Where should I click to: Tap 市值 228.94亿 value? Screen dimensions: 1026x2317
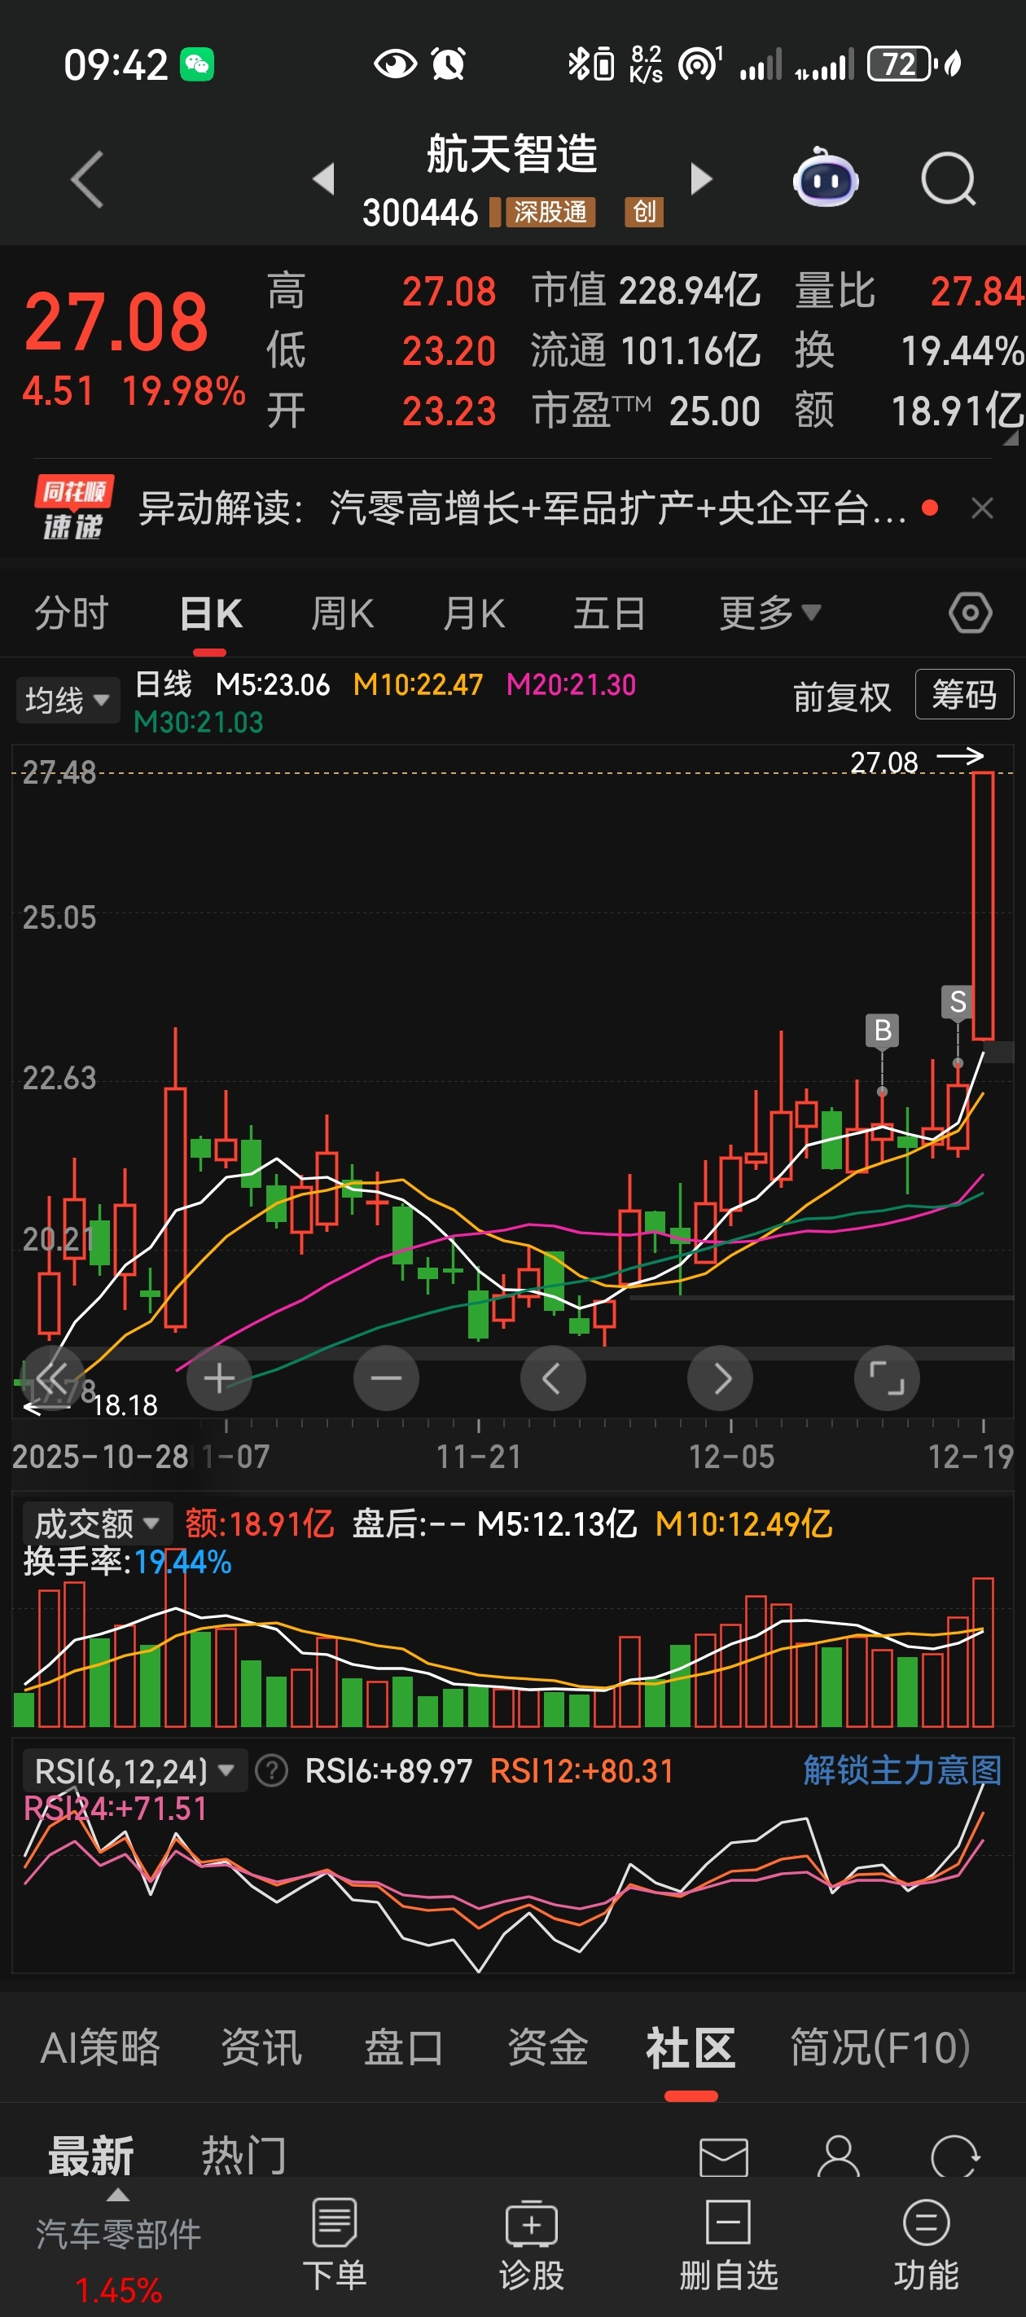646,291
